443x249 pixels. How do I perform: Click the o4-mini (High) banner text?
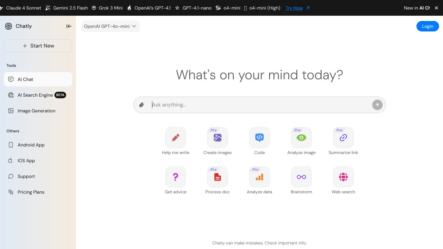click(265, 8)
